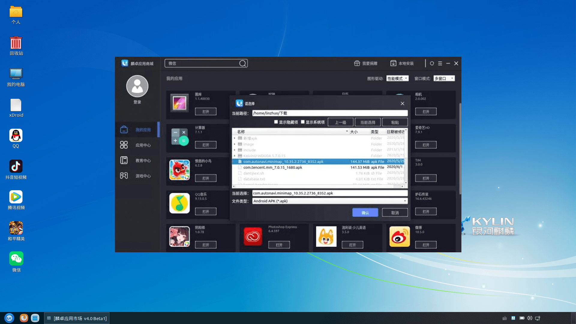Screen dimensions: 576x324
Task: Click the QQ音乐 app icon
Action: 179,203
